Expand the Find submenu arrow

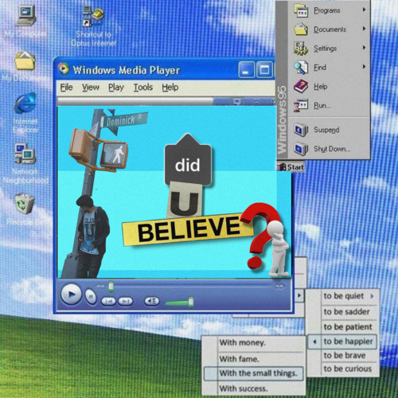click(365, 67)
